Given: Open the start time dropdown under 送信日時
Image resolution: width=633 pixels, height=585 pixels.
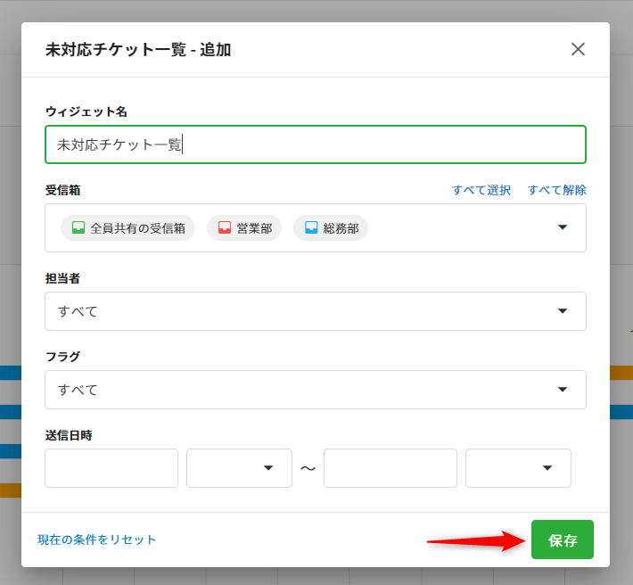Looking at the screenshot, I should click(x=239, y=468).
